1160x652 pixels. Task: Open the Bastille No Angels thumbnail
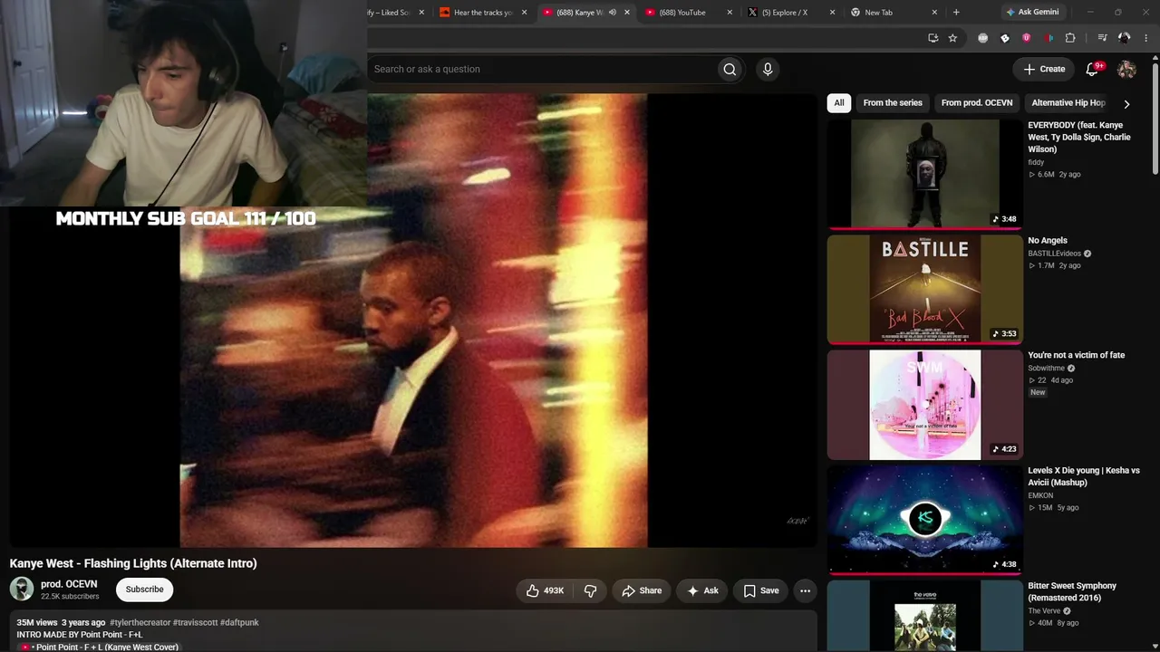coord(924,289)
